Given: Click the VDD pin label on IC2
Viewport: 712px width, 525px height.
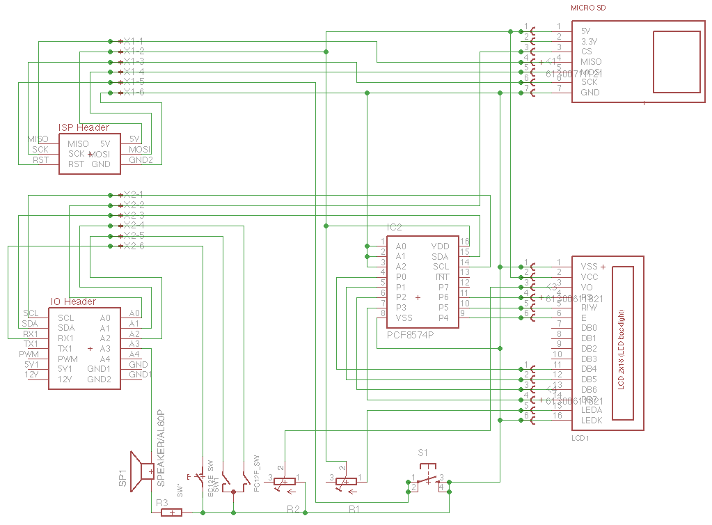Looking at the screenshot, I should [440, 246].
